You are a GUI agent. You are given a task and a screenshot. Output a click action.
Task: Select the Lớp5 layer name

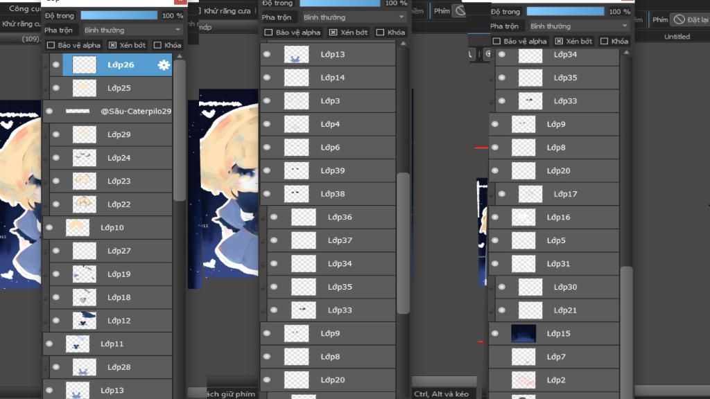(556, 240)
